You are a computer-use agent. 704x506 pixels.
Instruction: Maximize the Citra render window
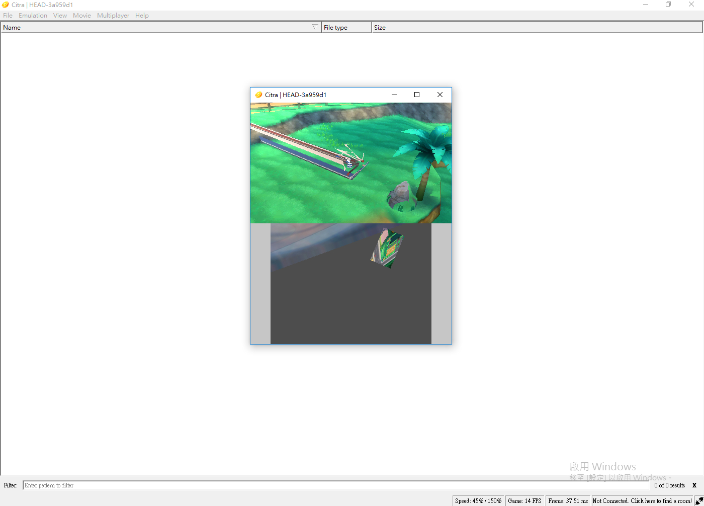pos(417,95)
